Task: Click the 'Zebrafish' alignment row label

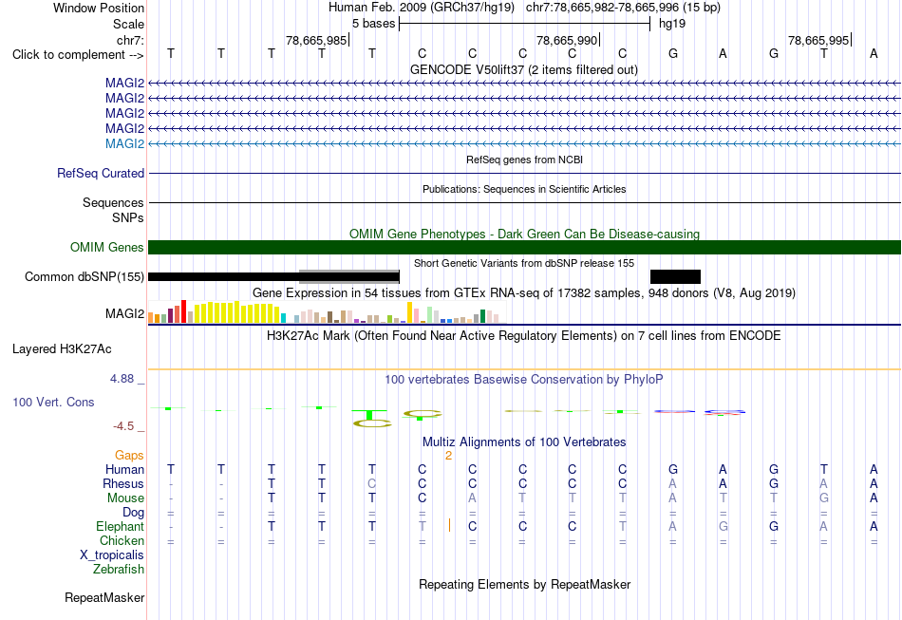Action: (x=119, y=569)
